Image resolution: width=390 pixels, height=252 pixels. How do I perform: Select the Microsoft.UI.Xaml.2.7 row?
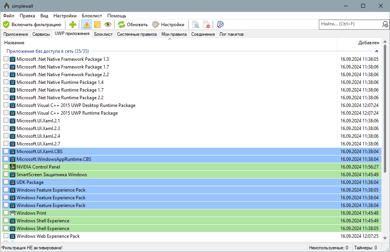[x=192, y=144]
